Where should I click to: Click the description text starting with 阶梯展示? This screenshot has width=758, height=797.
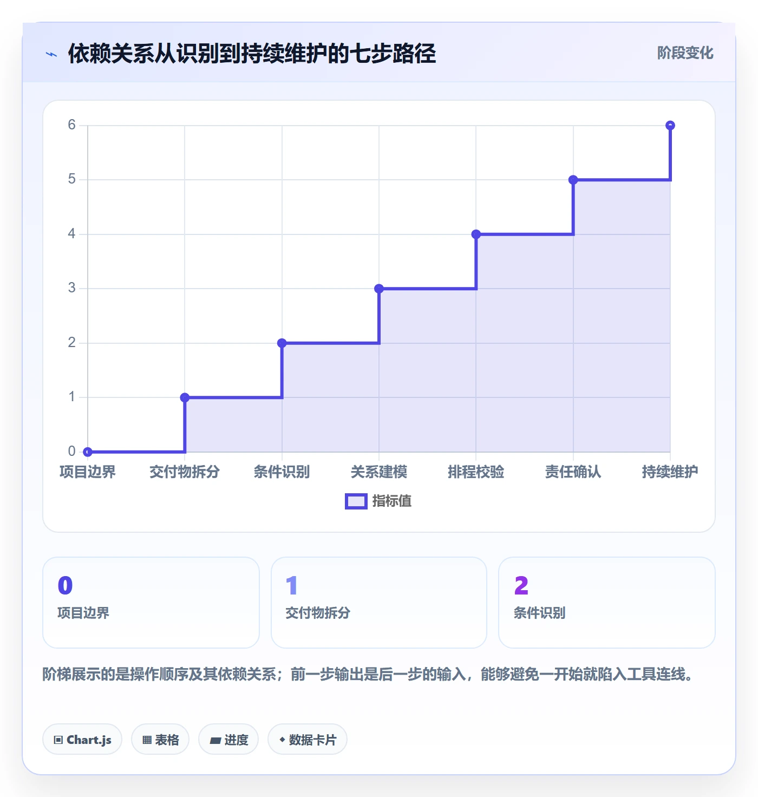tap(368, 674)
